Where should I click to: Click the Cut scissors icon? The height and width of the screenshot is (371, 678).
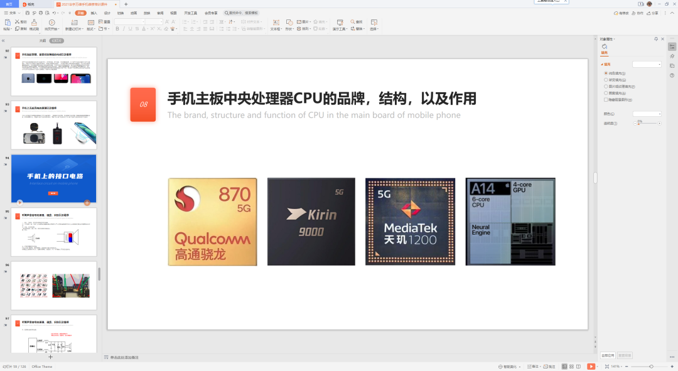coord(18,21)
